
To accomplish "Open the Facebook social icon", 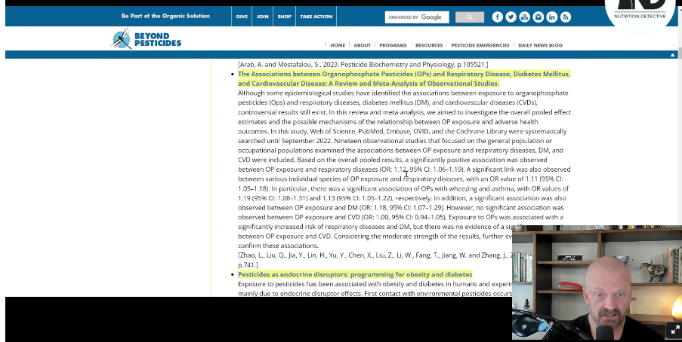I will (497, 17).
